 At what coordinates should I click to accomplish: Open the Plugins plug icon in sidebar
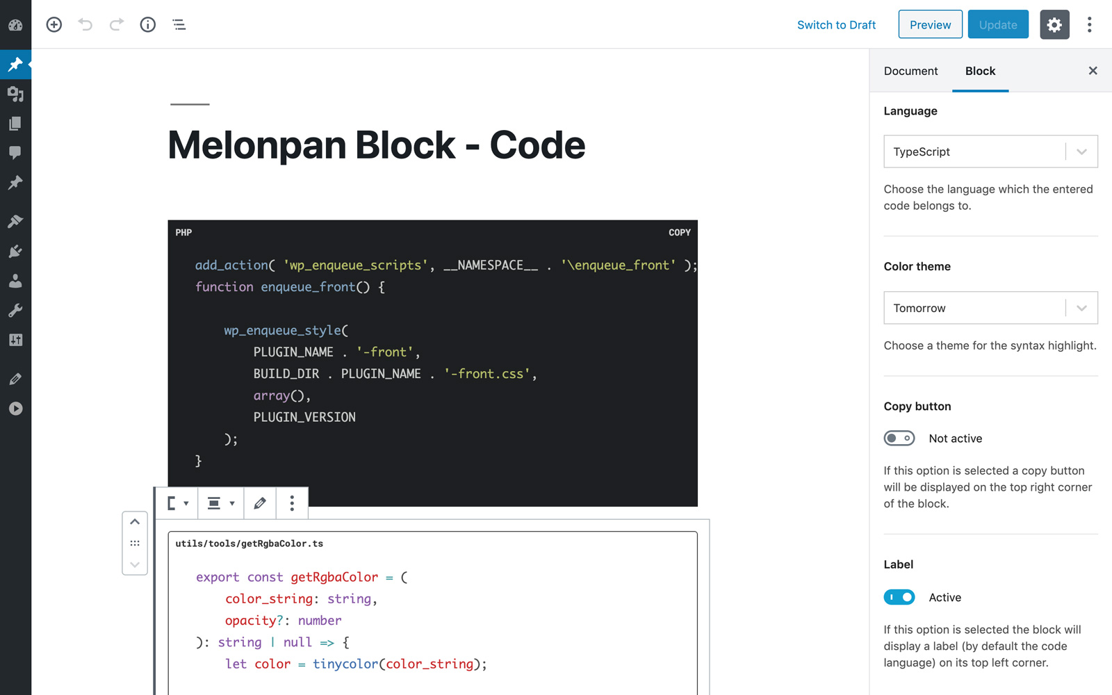(x=15, y=251)
